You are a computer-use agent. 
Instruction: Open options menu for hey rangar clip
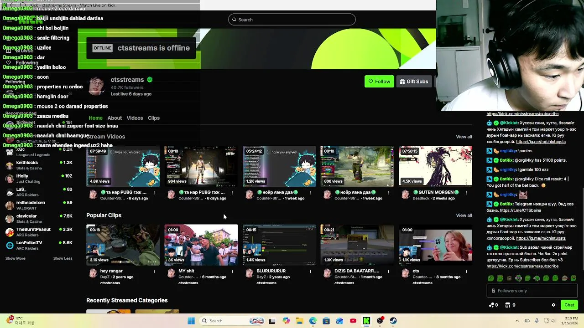pyautogui.click(x=154, y=272)
